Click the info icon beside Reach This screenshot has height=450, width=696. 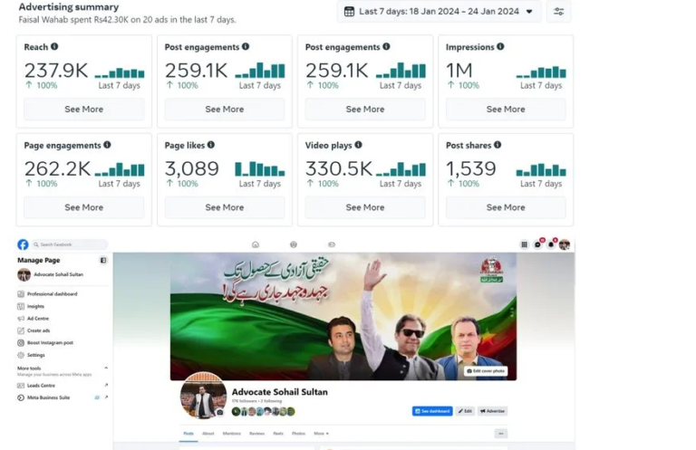(54, 47)
